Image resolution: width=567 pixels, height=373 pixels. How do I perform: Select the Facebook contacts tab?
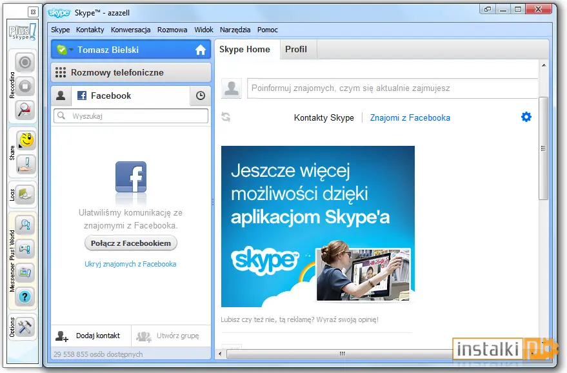click(130, 96)
